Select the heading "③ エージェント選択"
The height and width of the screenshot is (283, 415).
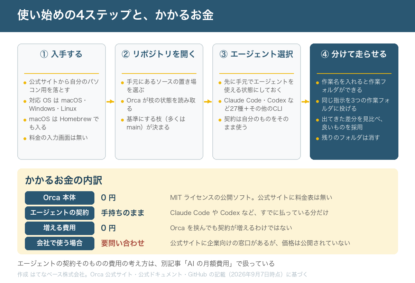256,54
